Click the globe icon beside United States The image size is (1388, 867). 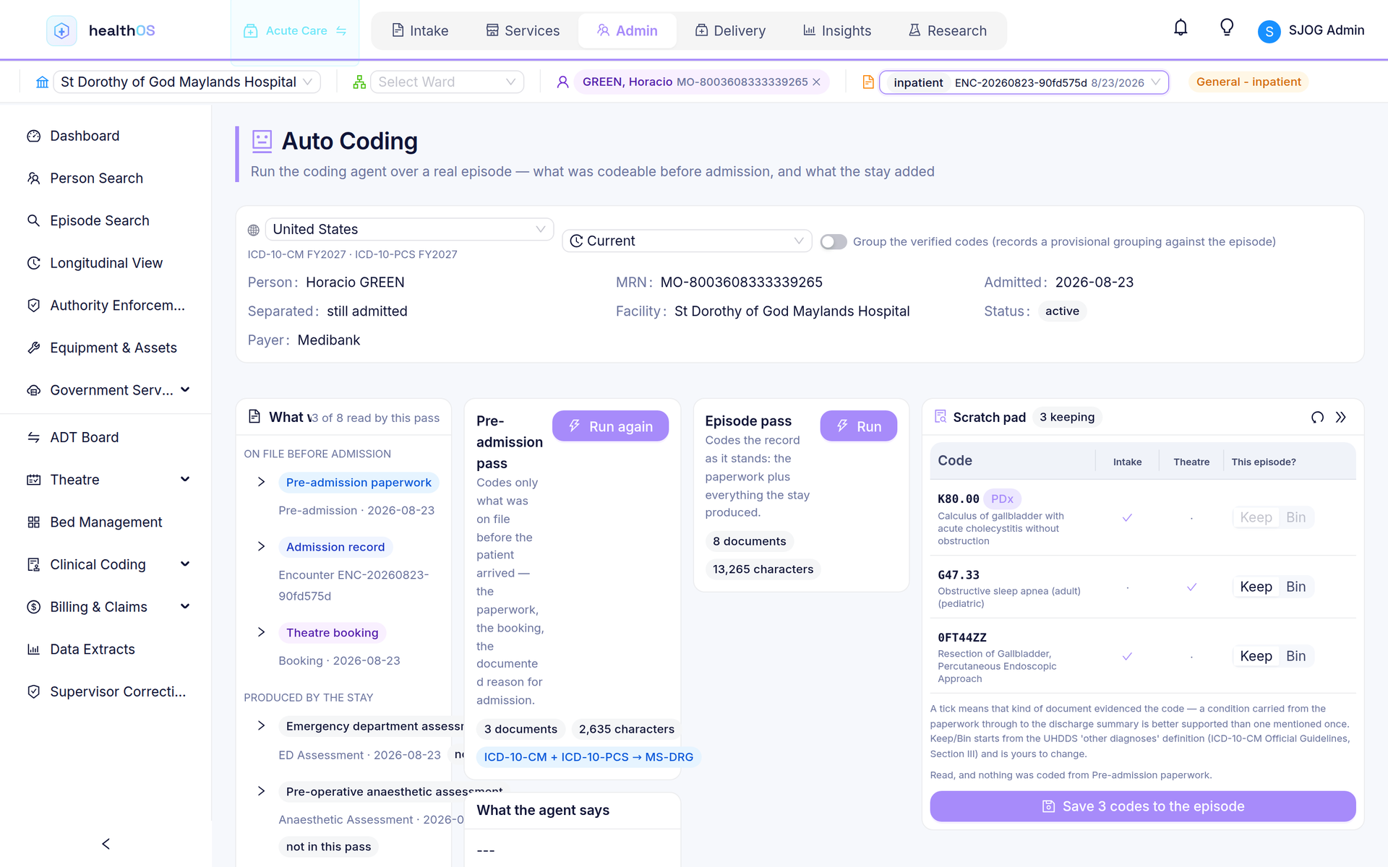[x=254, y=230]
